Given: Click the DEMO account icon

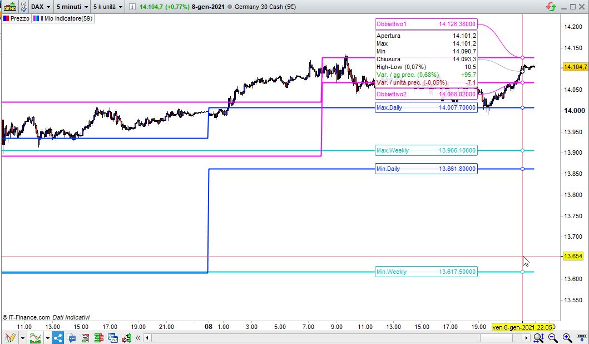Looking at the screenshot, I should [10, 7].
